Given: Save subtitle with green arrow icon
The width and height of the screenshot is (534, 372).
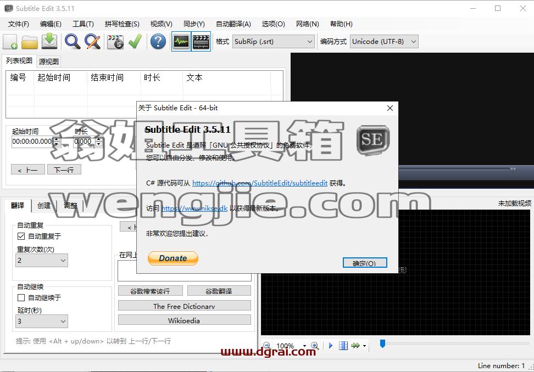Looking at the screenshot, I should [x=49, y=42].
